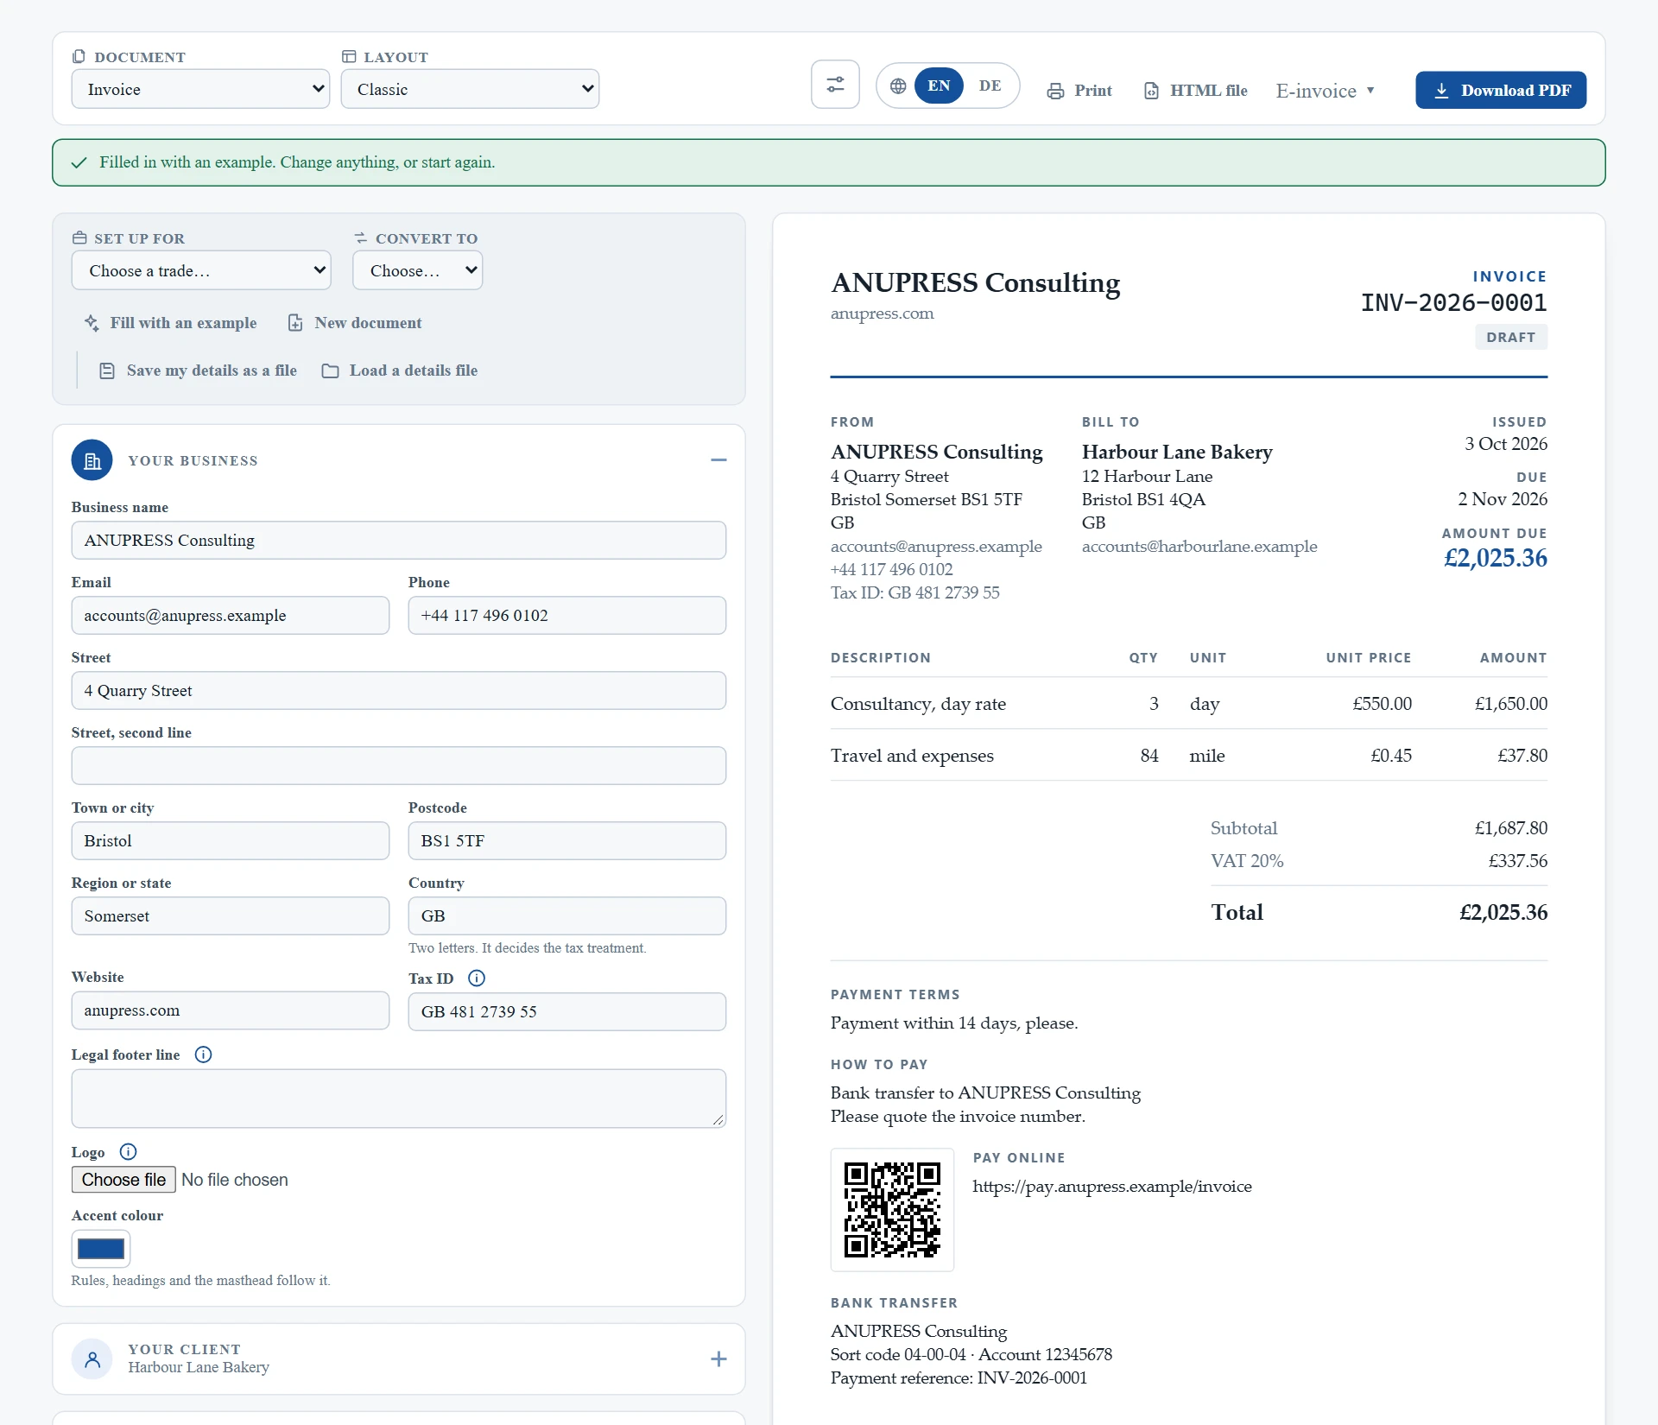Screen dimensions: 1658x1425
Task: Click the Email input field
Action: tap(231, 616)
